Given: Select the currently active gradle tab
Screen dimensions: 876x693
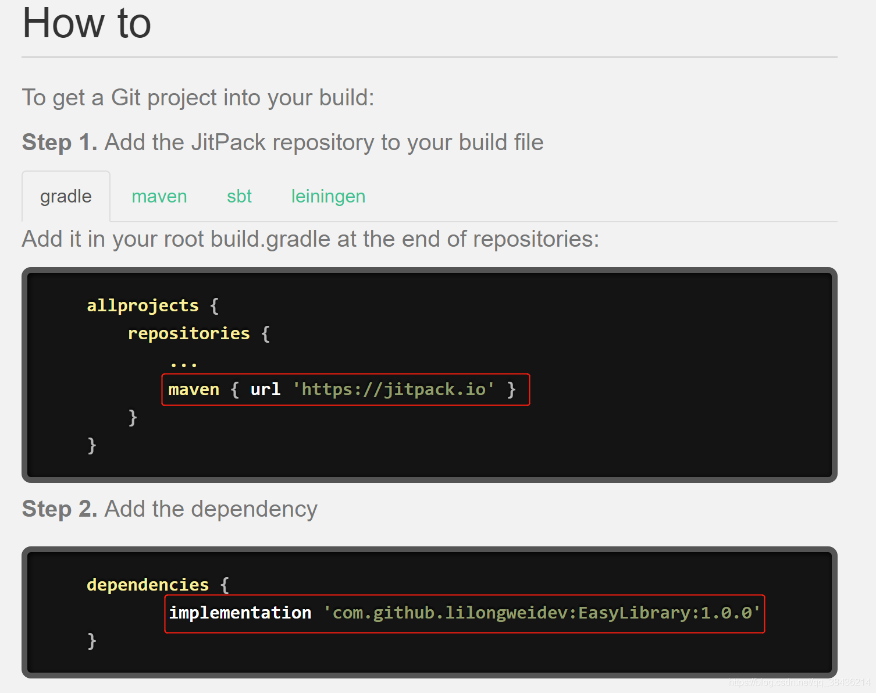Looking at the screenshot, I should pyautogui.click(x=65, y=196).
